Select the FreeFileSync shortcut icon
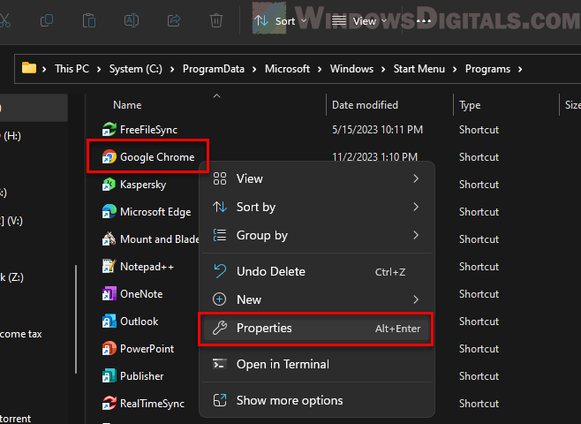This screenshot has height=424, width=581. [109, 129]
